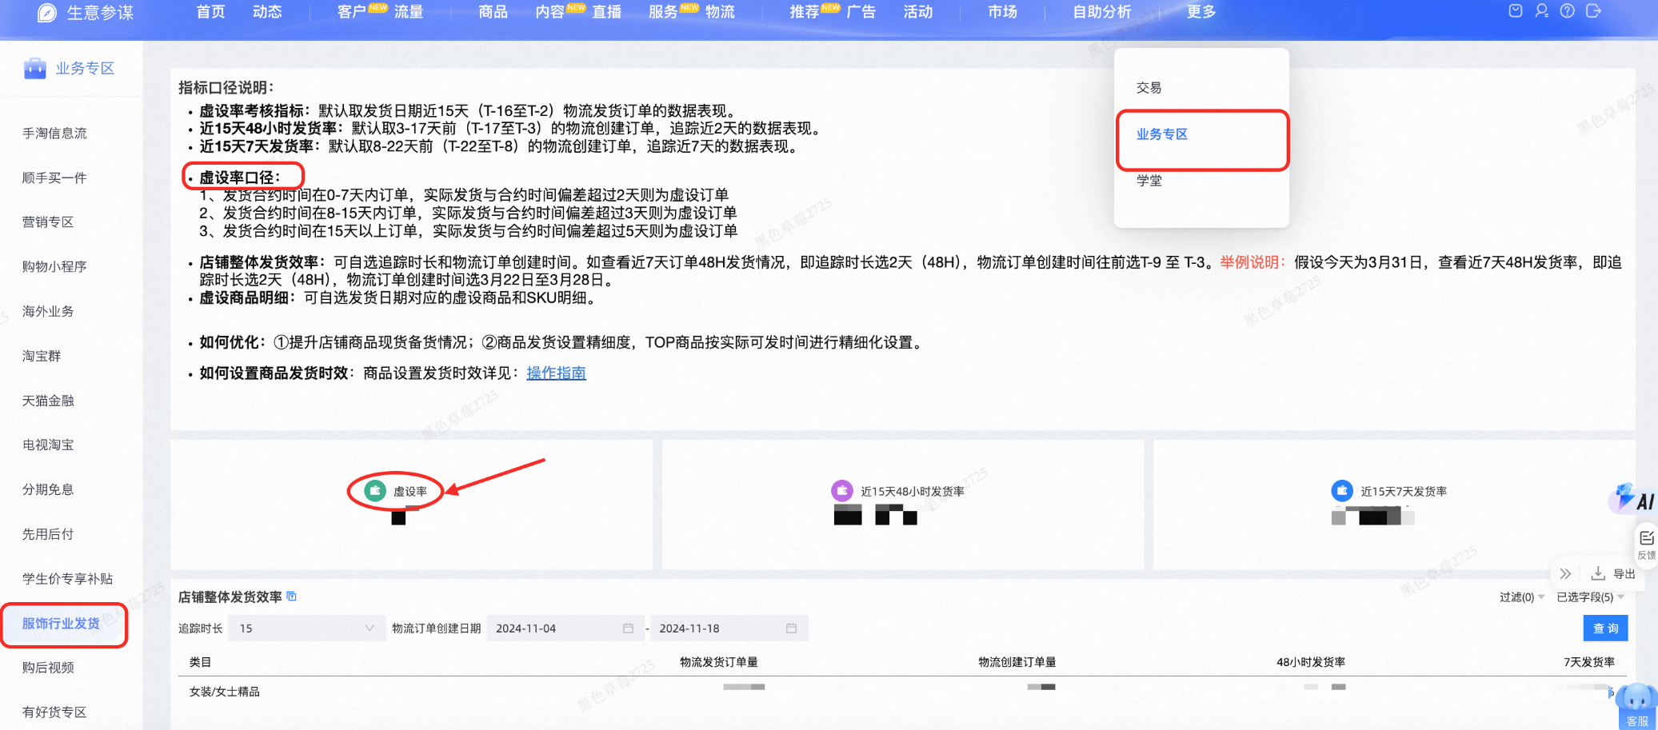The height and width of the screenshot is (730, 1658).
Task: Click the 女装/女士精品 table row
Action: point(902,692)
